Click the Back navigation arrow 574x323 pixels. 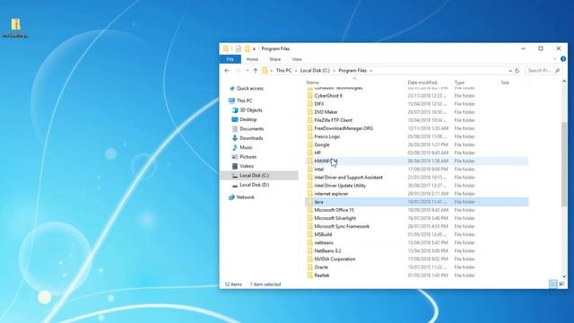click(227, 71)
